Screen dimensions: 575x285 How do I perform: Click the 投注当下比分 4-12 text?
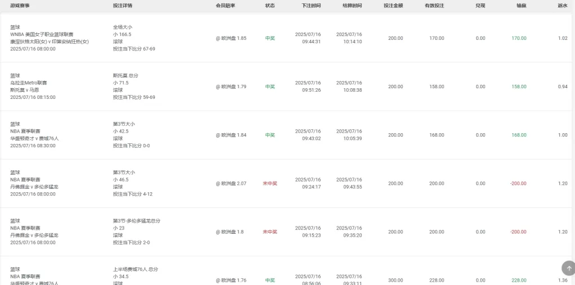coord(133,194)
